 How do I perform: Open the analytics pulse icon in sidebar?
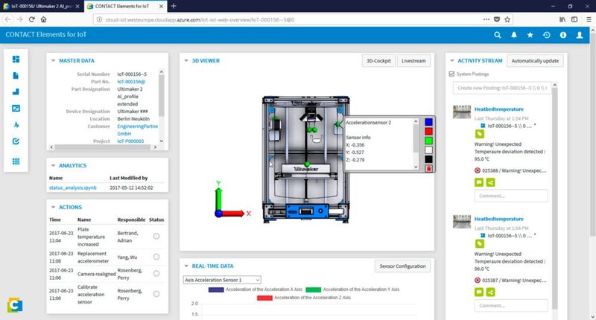tap(16, 124)
